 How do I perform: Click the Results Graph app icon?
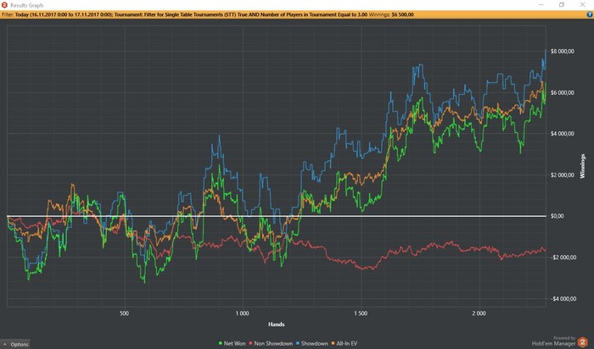4,5
